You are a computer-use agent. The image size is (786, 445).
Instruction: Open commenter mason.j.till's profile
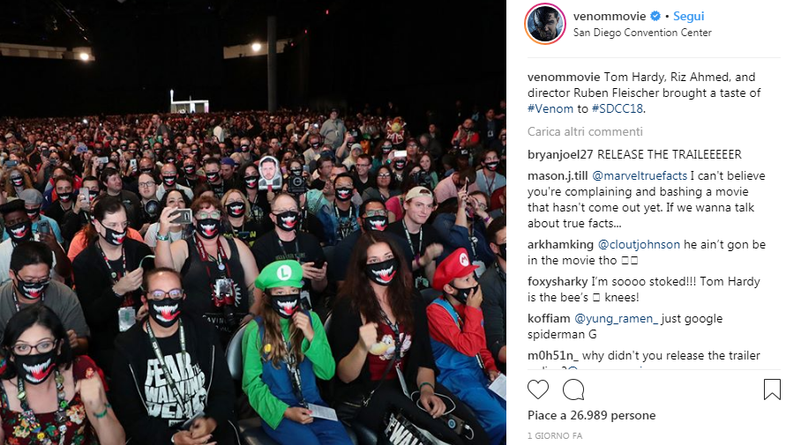(558, 175)
